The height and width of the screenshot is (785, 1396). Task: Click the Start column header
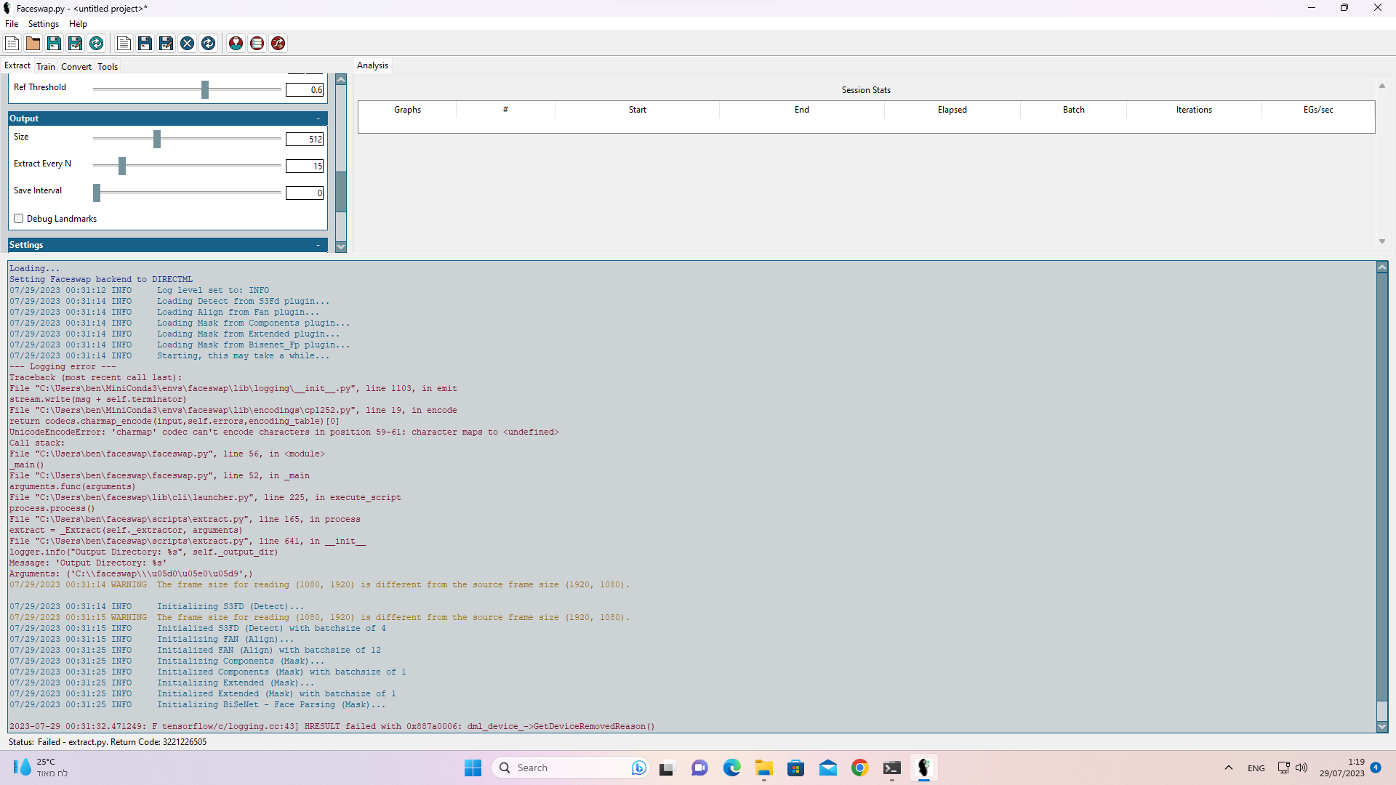[638, 110]
